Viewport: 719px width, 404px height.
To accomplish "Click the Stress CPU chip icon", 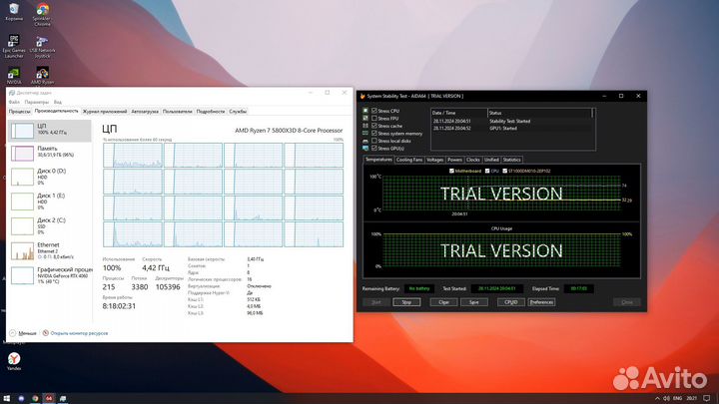I will (365, 111).
